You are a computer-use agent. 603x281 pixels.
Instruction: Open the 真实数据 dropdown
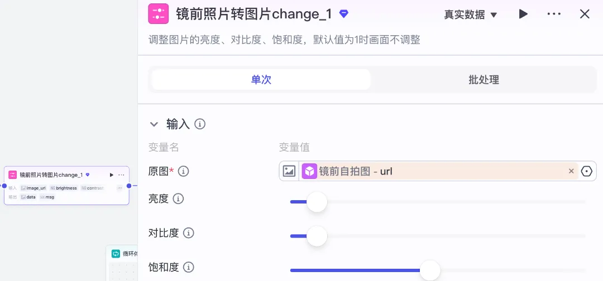coord(470,14)
